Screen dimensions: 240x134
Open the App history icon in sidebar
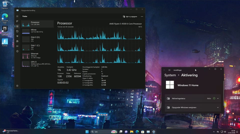pyautogui.click(x=17, y=31)
